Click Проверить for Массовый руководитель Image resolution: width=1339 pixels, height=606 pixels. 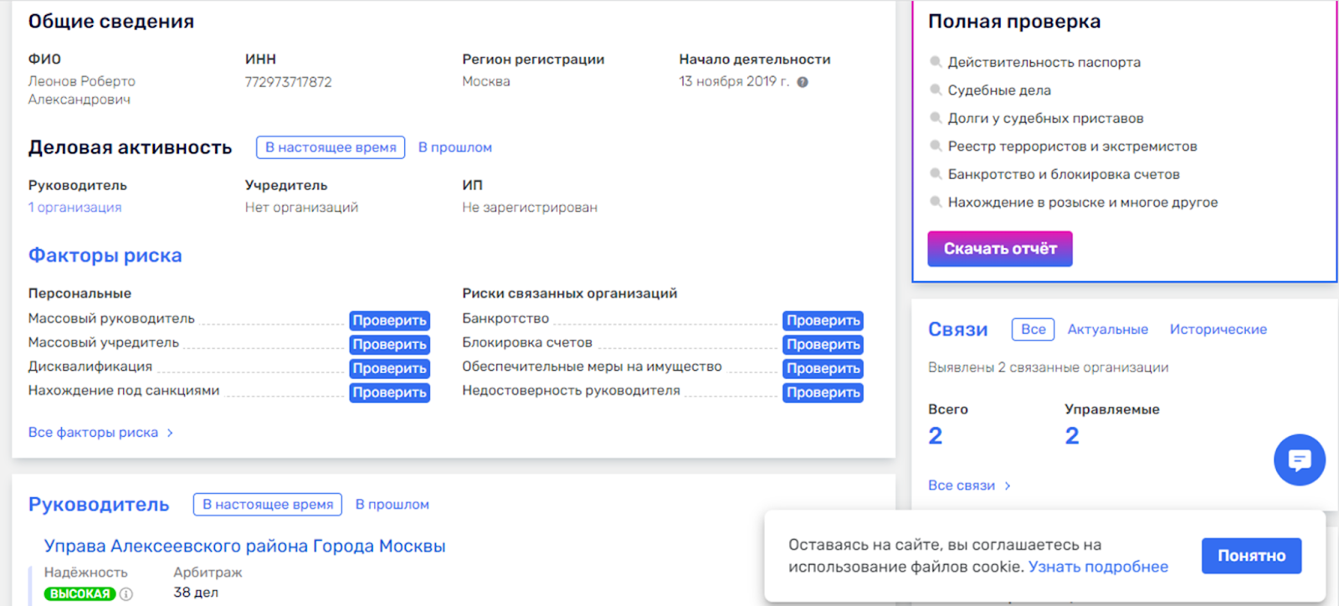390,321
